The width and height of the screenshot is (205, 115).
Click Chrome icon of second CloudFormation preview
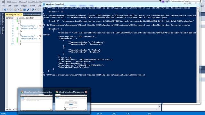[x=57, y=92]
